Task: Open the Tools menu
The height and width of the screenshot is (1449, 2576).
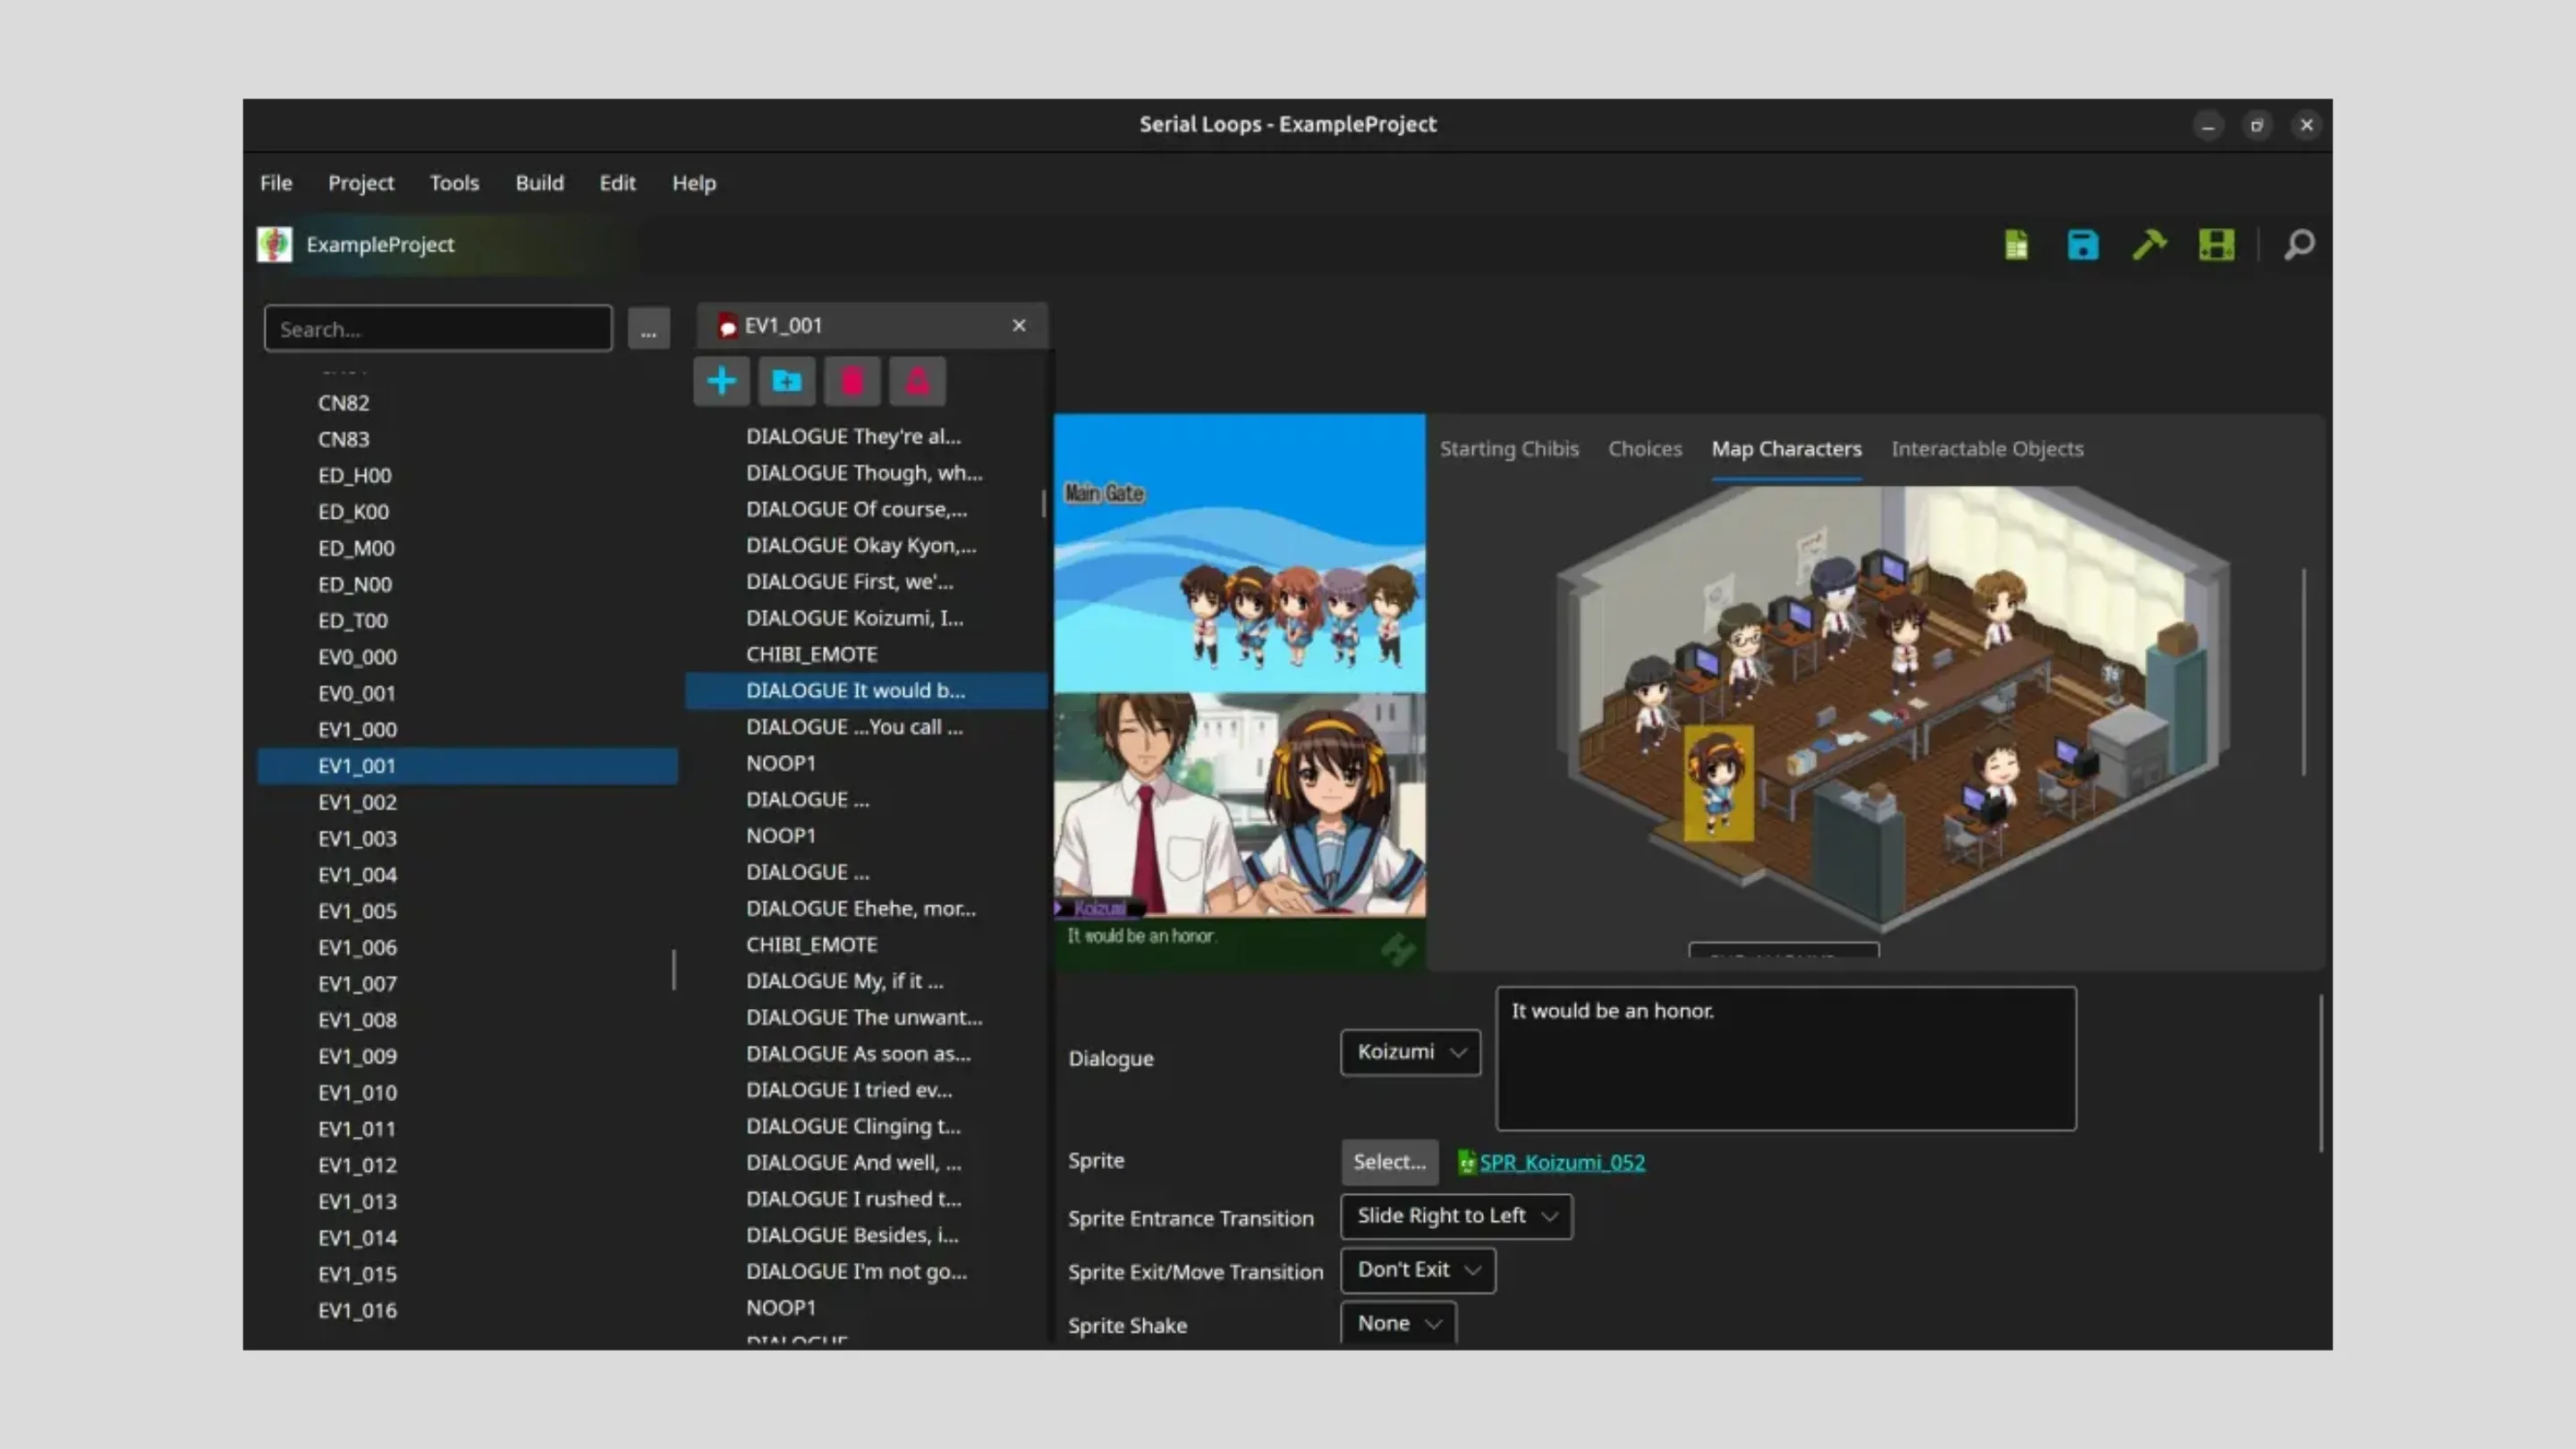Action: coord(454,183)
